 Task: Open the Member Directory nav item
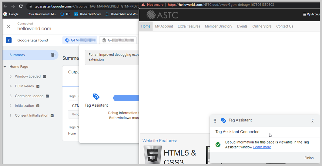(x=219, y=26)
